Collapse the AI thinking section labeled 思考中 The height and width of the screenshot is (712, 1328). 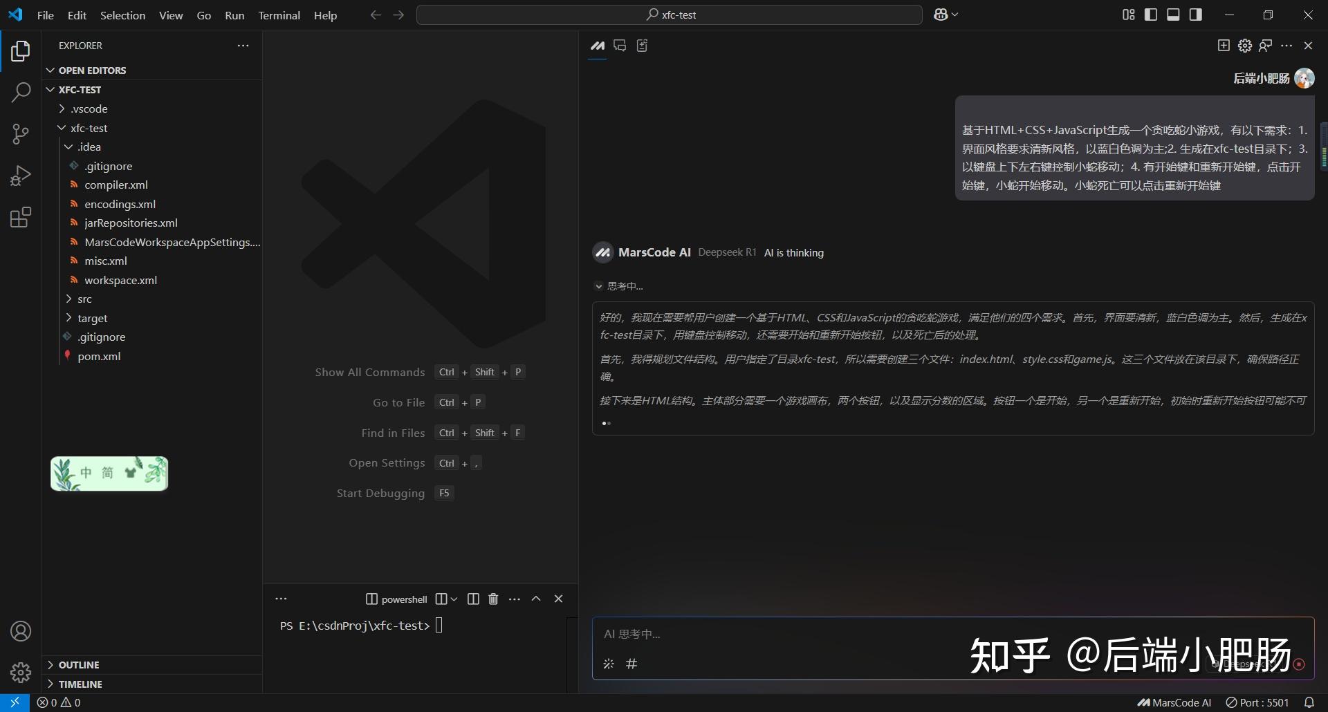click(599, 285)
